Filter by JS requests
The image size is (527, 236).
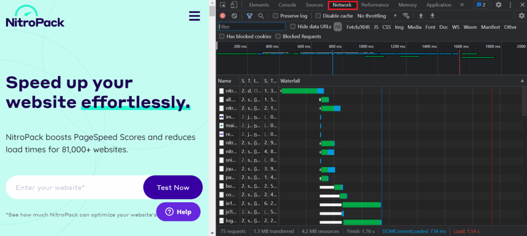click(376, 27)
